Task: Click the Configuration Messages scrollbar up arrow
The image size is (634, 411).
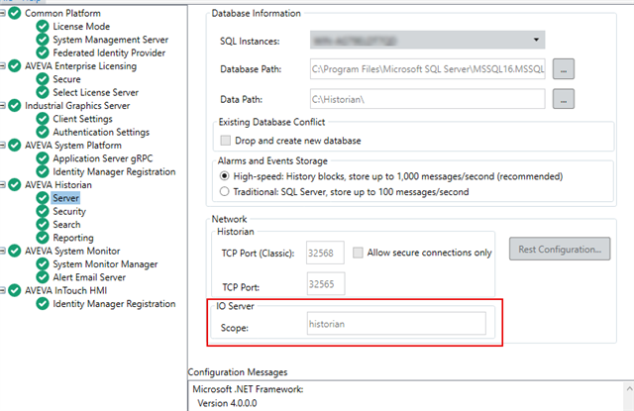Action: 629,389
